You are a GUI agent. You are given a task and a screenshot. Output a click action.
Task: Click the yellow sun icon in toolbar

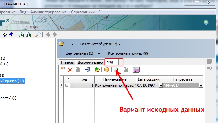(x=106, y=70)
